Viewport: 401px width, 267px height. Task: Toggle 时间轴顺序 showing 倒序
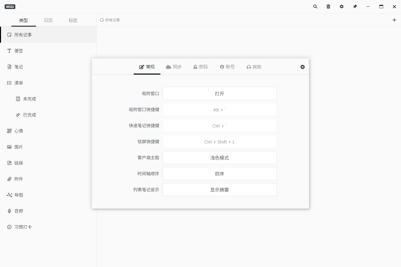click(x=220, y=174)
